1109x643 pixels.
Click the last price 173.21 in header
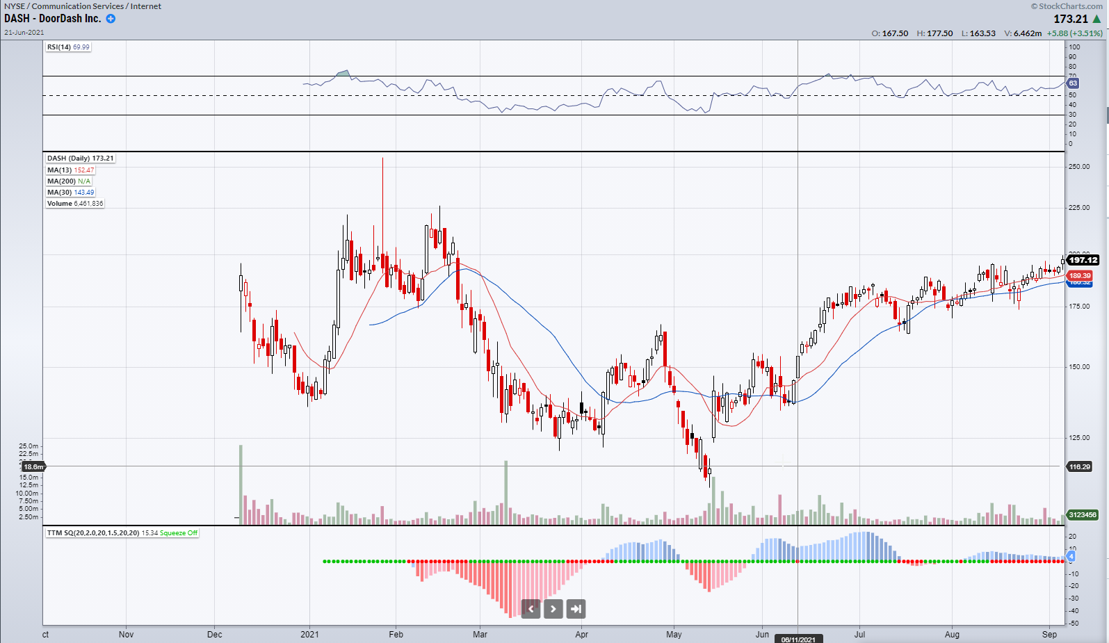pyautogui.click(x=1071, y=19)
